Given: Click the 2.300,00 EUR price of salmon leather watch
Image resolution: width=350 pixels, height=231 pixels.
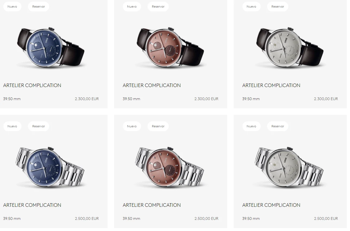Looking at the screenshot, I should click(x=206, y=99).
